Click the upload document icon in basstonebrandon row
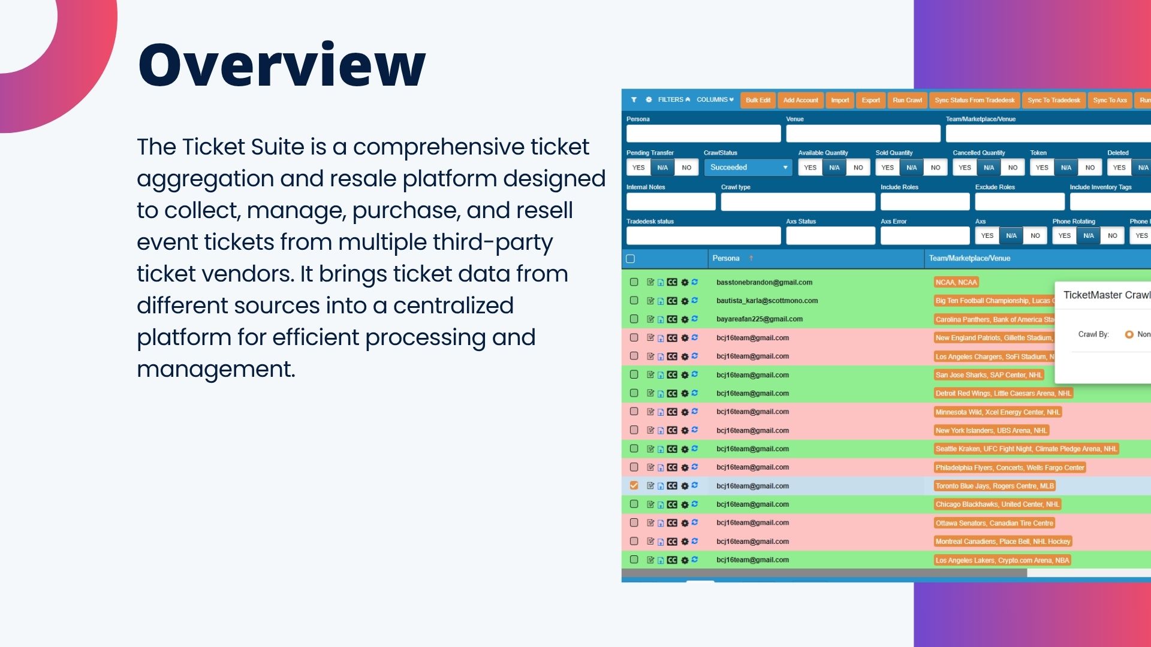The width and height of the screenshot is (1151, 647). 661,283
